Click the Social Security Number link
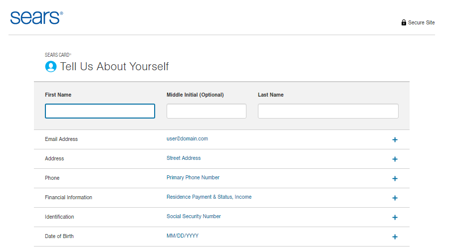The image size is (449, 252). [194, 216]
